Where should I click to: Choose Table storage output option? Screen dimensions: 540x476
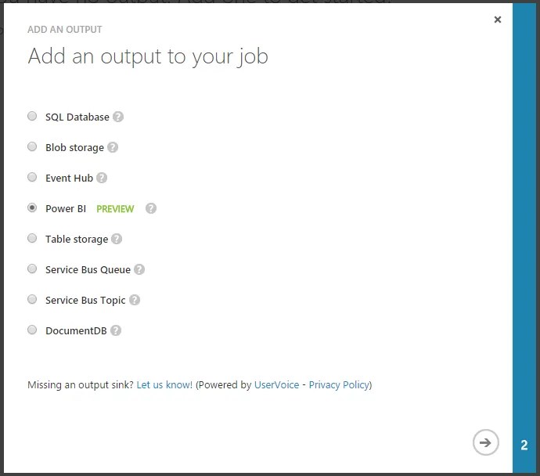pyautogui.click(x=32, y=238)
